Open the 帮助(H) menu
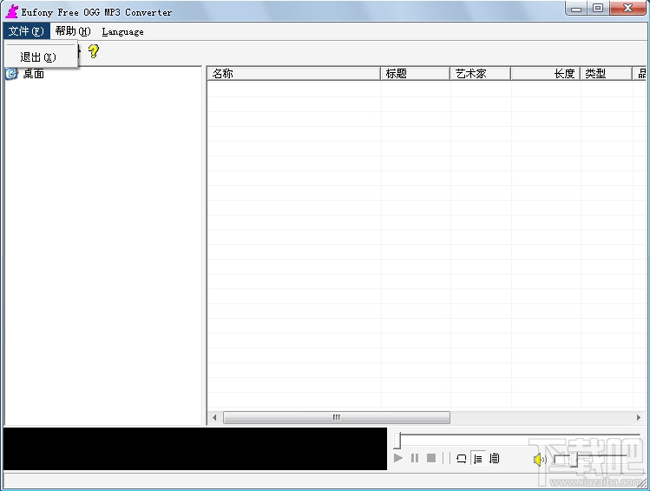 pyautogui.click(x=73, y=31)
